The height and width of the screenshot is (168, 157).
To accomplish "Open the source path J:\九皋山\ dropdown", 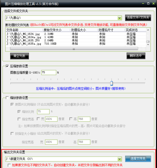I will pyautogui.click(x=120, y=18).
